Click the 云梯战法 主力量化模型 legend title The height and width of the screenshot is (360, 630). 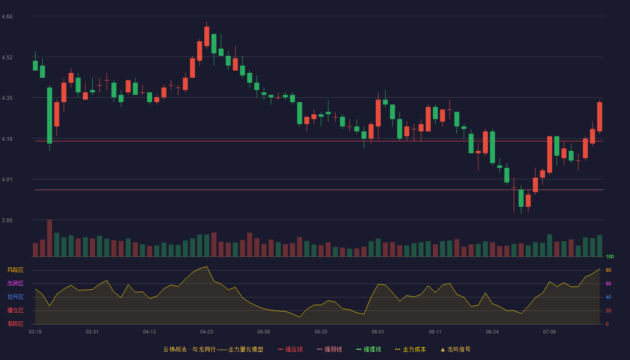coord(213,349)
